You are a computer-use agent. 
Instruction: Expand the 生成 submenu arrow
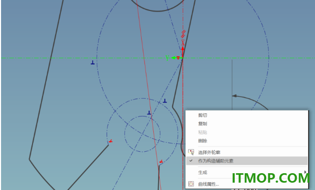(x=305, y=172)
